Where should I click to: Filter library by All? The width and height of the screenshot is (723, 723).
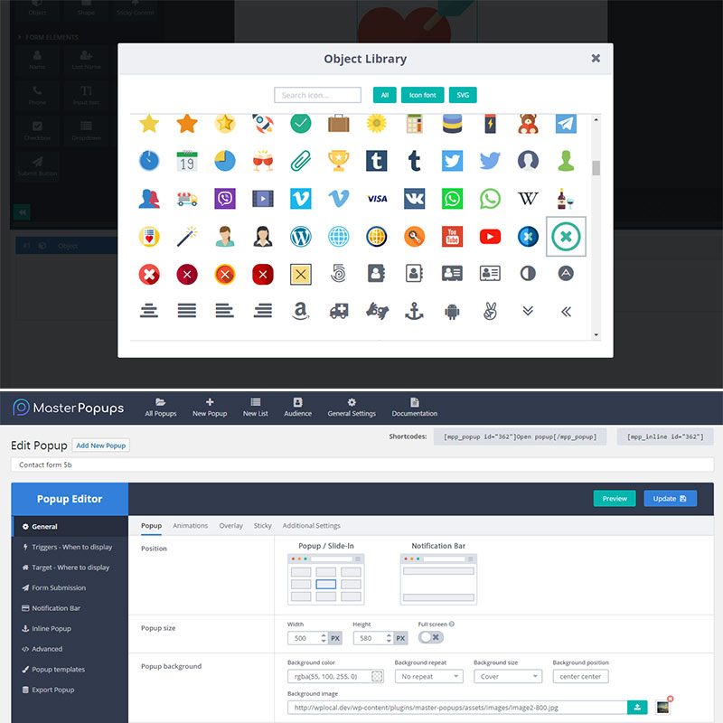(385, 95)
